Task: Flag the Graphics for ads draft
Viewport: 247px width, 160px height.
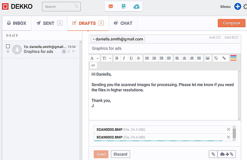Action: 74,52
